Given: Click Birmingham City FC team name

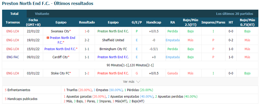Looking at the screenshot, I should [113, 49].
